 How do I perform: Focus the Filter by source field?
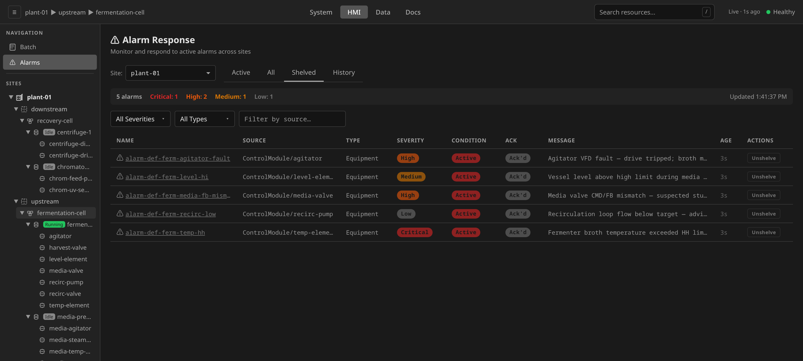292,119
